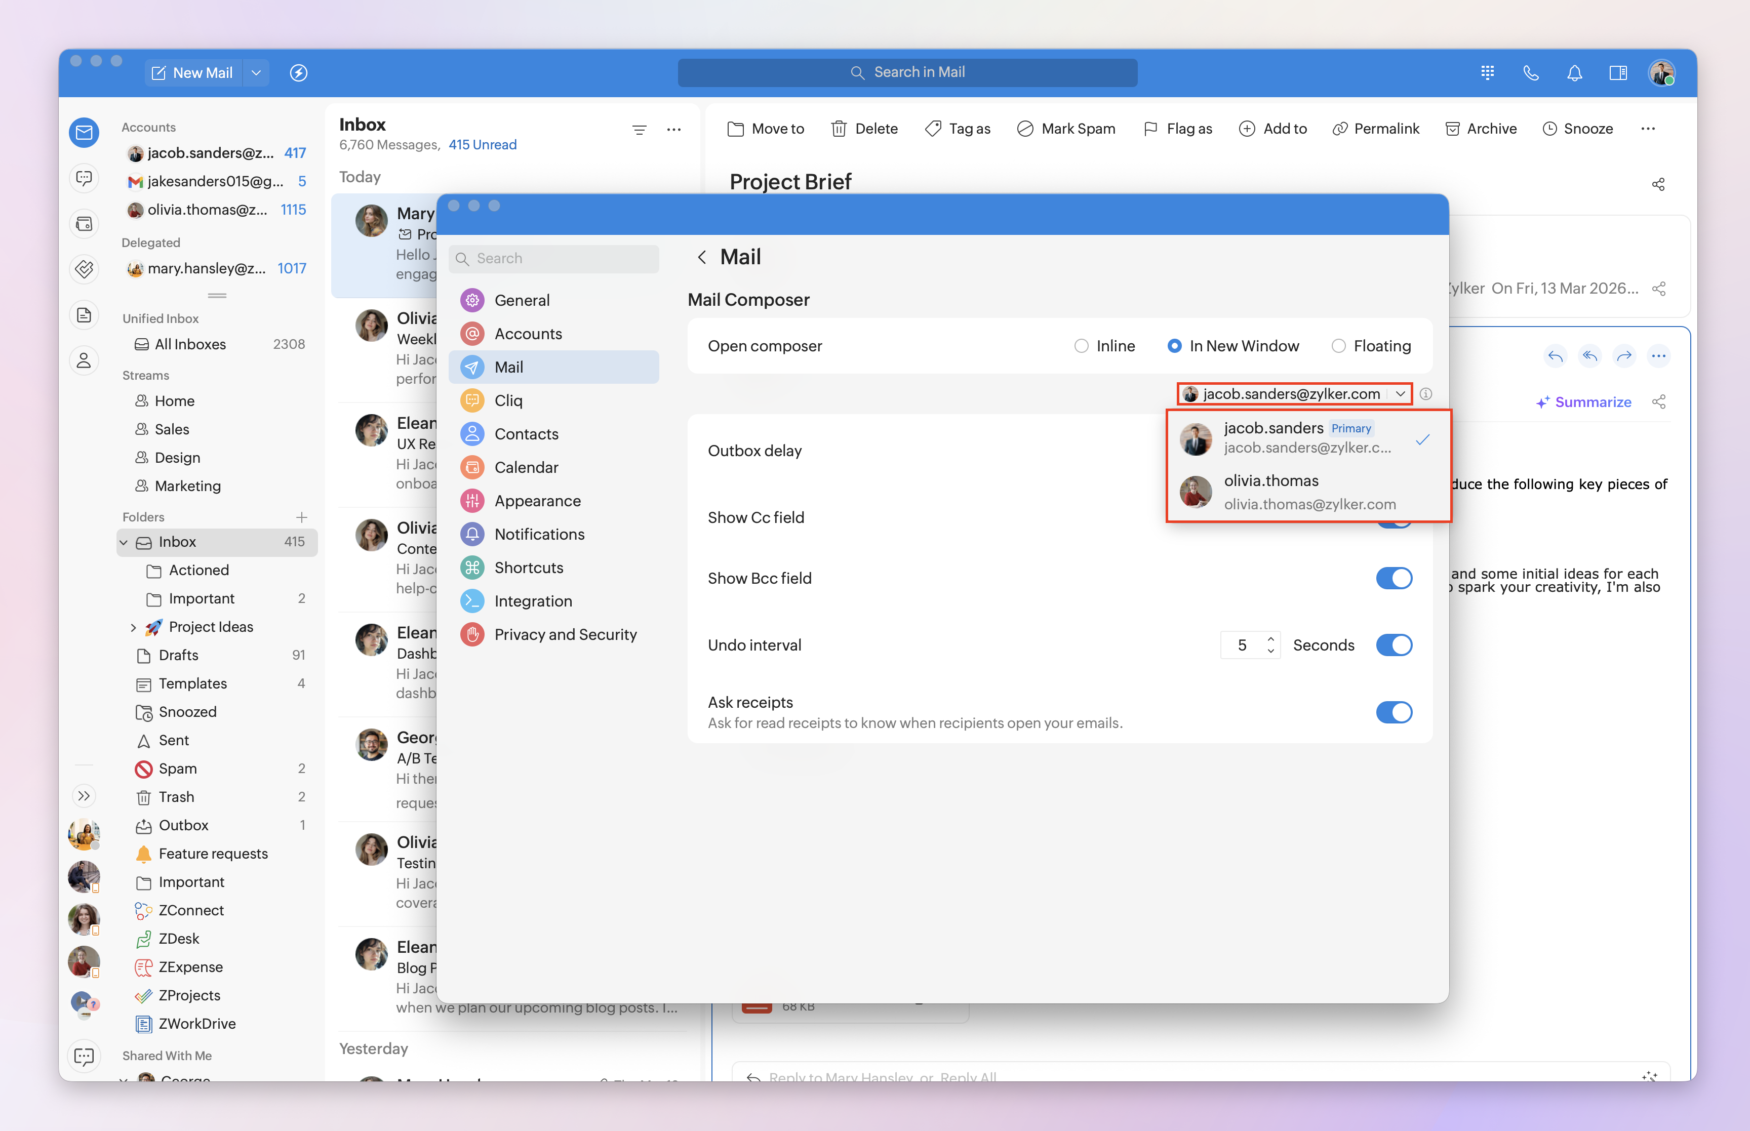This screenshot has height=1131, width=1750.
Task: Open the apps grid icon in the header
Action: coord(1487,73)
